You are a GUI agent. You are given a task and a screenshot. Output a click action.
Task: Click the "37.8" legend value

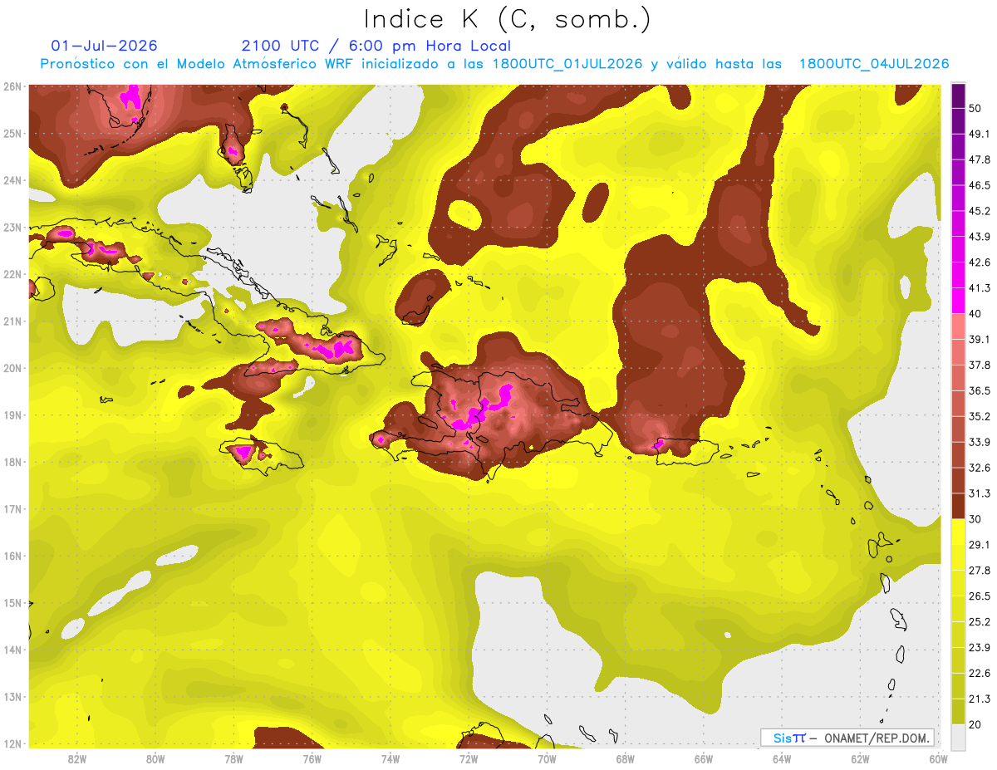pyautogui.click(x=979, y=365)
